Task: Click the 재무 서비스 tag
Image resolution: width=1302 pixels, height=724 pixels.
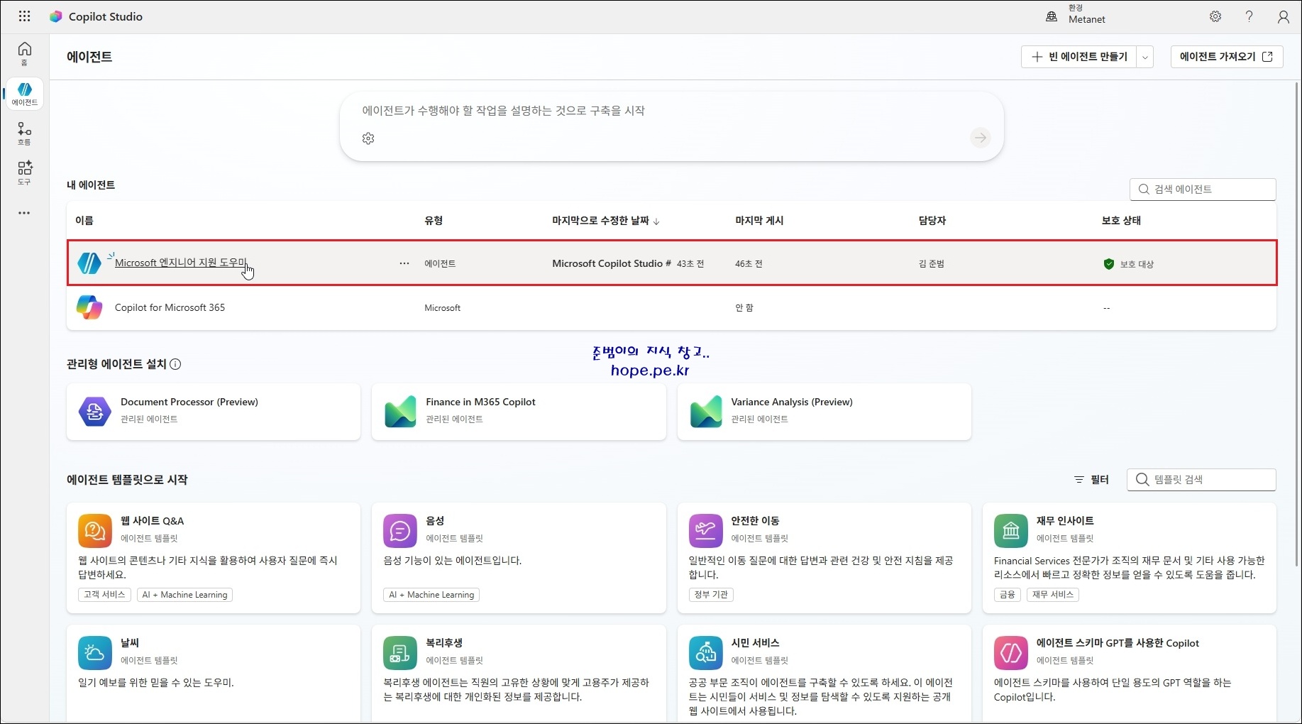Action: (1053, 595)
